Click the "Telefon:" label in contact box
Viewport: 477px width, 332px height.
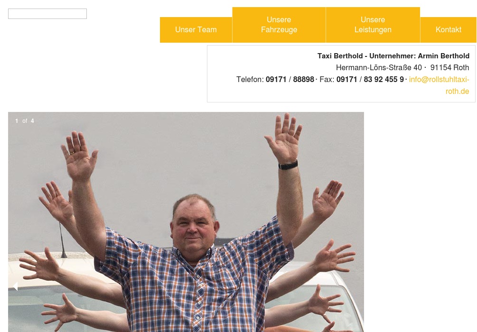coord(250,79)
